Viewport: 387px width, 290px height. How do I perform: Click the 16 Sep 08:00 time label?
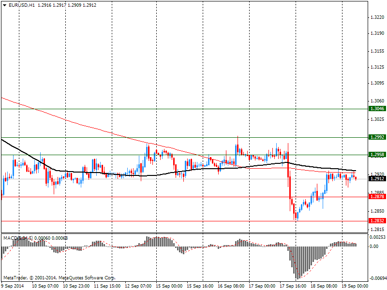click(x=231, y=286)
